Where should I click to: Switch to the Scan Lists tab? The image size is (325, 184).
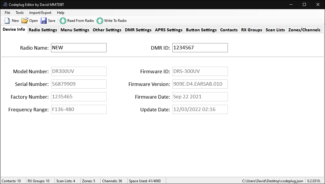coord(275,30)
